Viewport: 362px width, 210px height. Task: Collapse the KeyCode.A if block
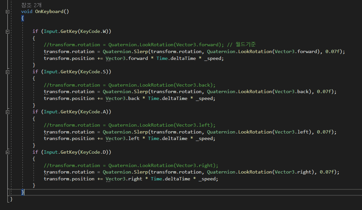click(x=7, y=112)
